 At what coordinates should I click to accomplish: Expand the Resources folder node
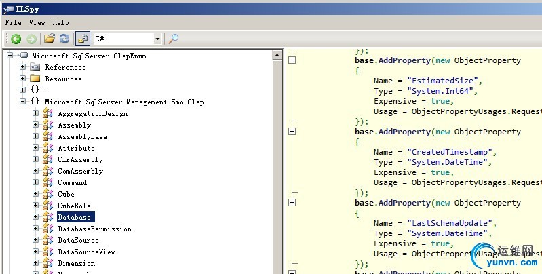(x=23, y=79)
